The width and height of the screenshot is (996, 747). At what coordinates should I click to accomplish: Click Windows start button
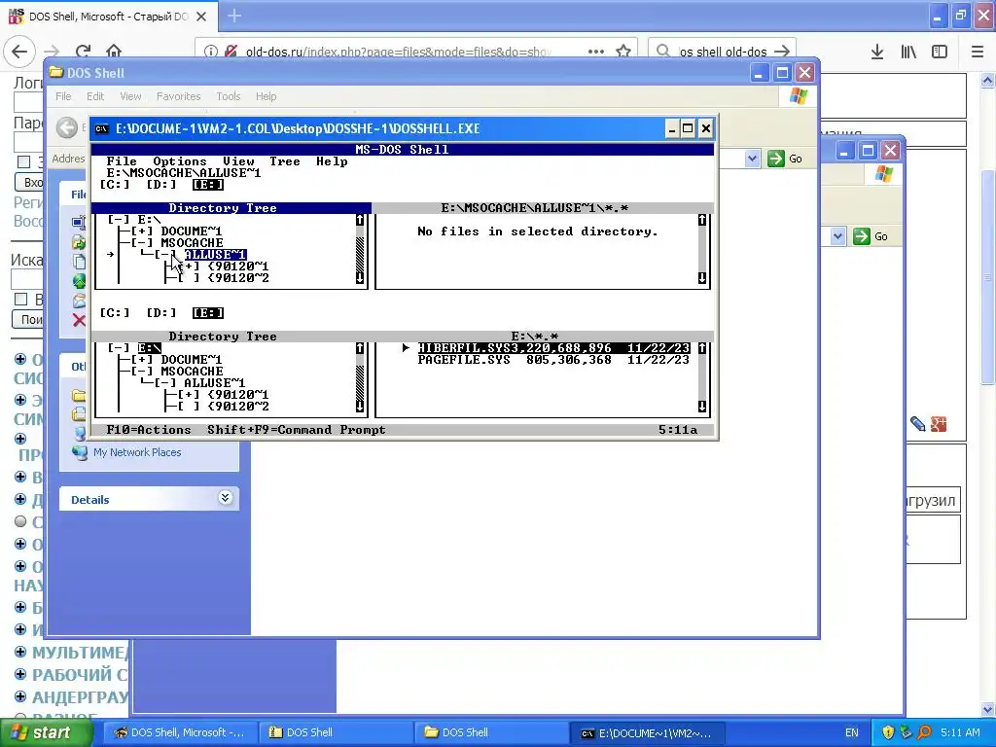click(x=45, y=733)
